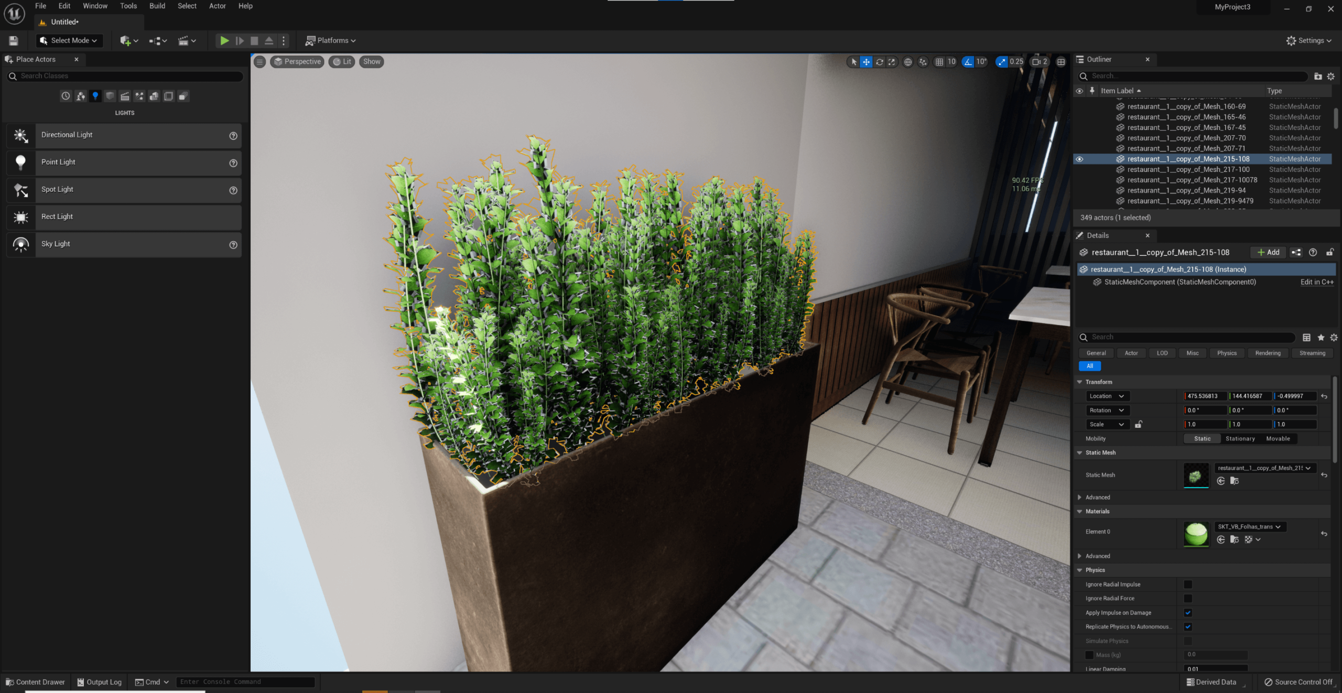The image size is (1342, 693).
Task: Switch to the Physics filter tab in Details
Action: (x=1227, y=353)
